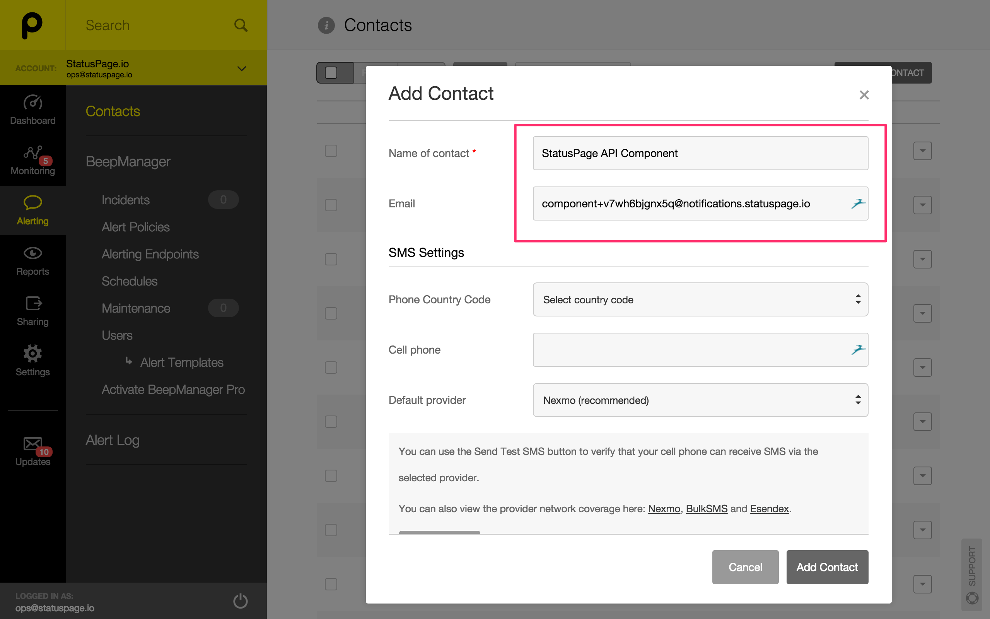Open the Sharing export icon

[x=33, y=304]
